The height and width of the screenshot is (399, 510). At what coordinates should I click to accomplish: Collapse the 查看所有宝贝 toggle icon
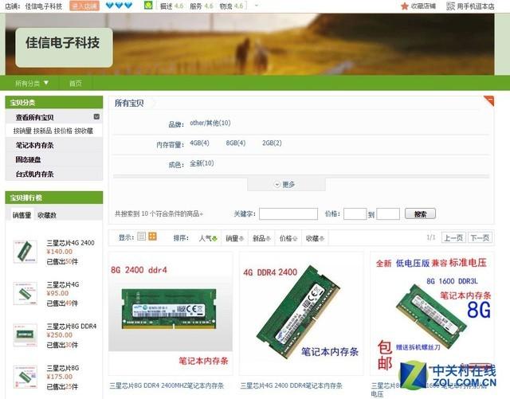click(x=96, y=116)
